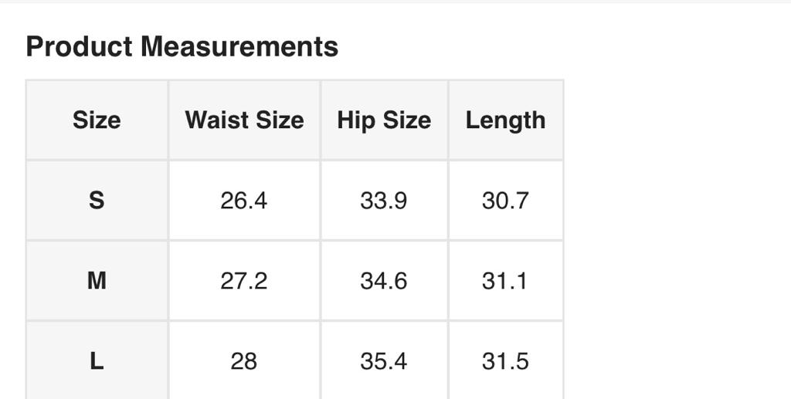791x399 pixels.
Task: Select the L size row label
Action: (x=97, y=361)
